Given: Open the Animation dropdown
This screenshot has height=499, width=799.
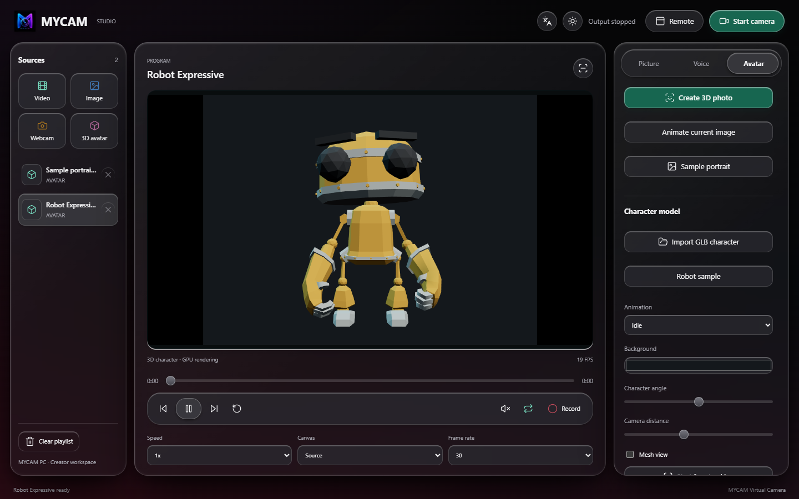Looking at the screenshot, I should click(x=699, y=325).
